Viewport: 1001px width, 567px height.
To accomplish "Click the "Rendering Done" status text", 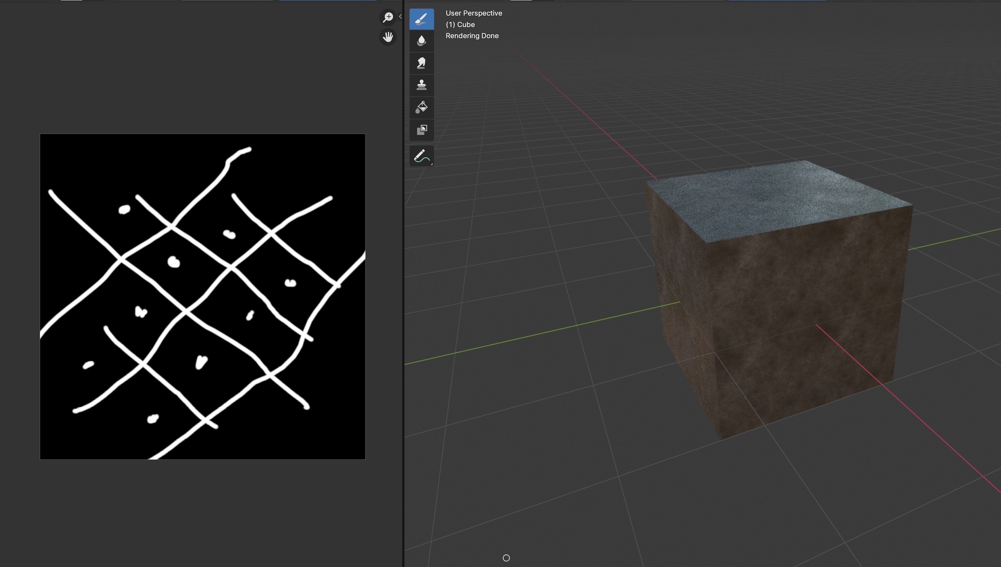I will pyautogui.click(x=472, y=36).
